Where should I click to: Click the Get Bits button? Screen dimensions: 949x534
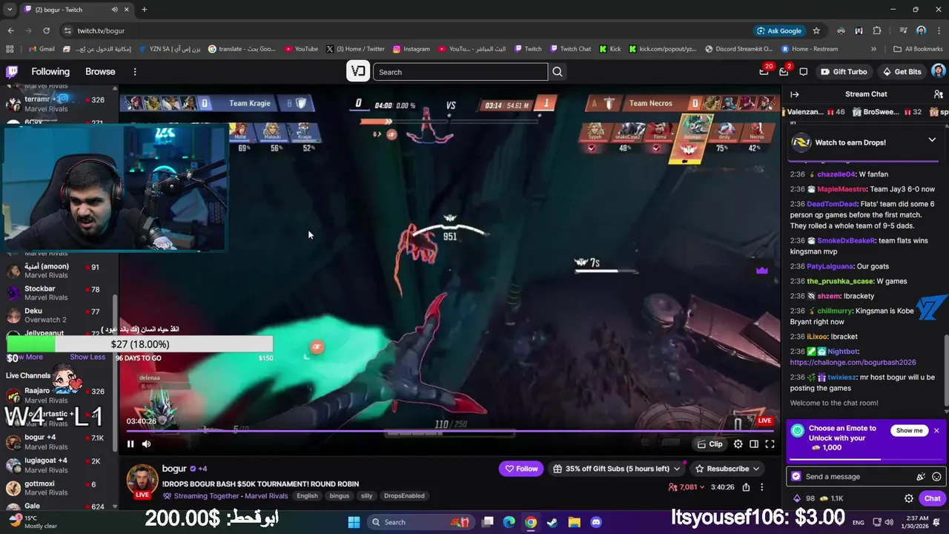pos(902,72)
